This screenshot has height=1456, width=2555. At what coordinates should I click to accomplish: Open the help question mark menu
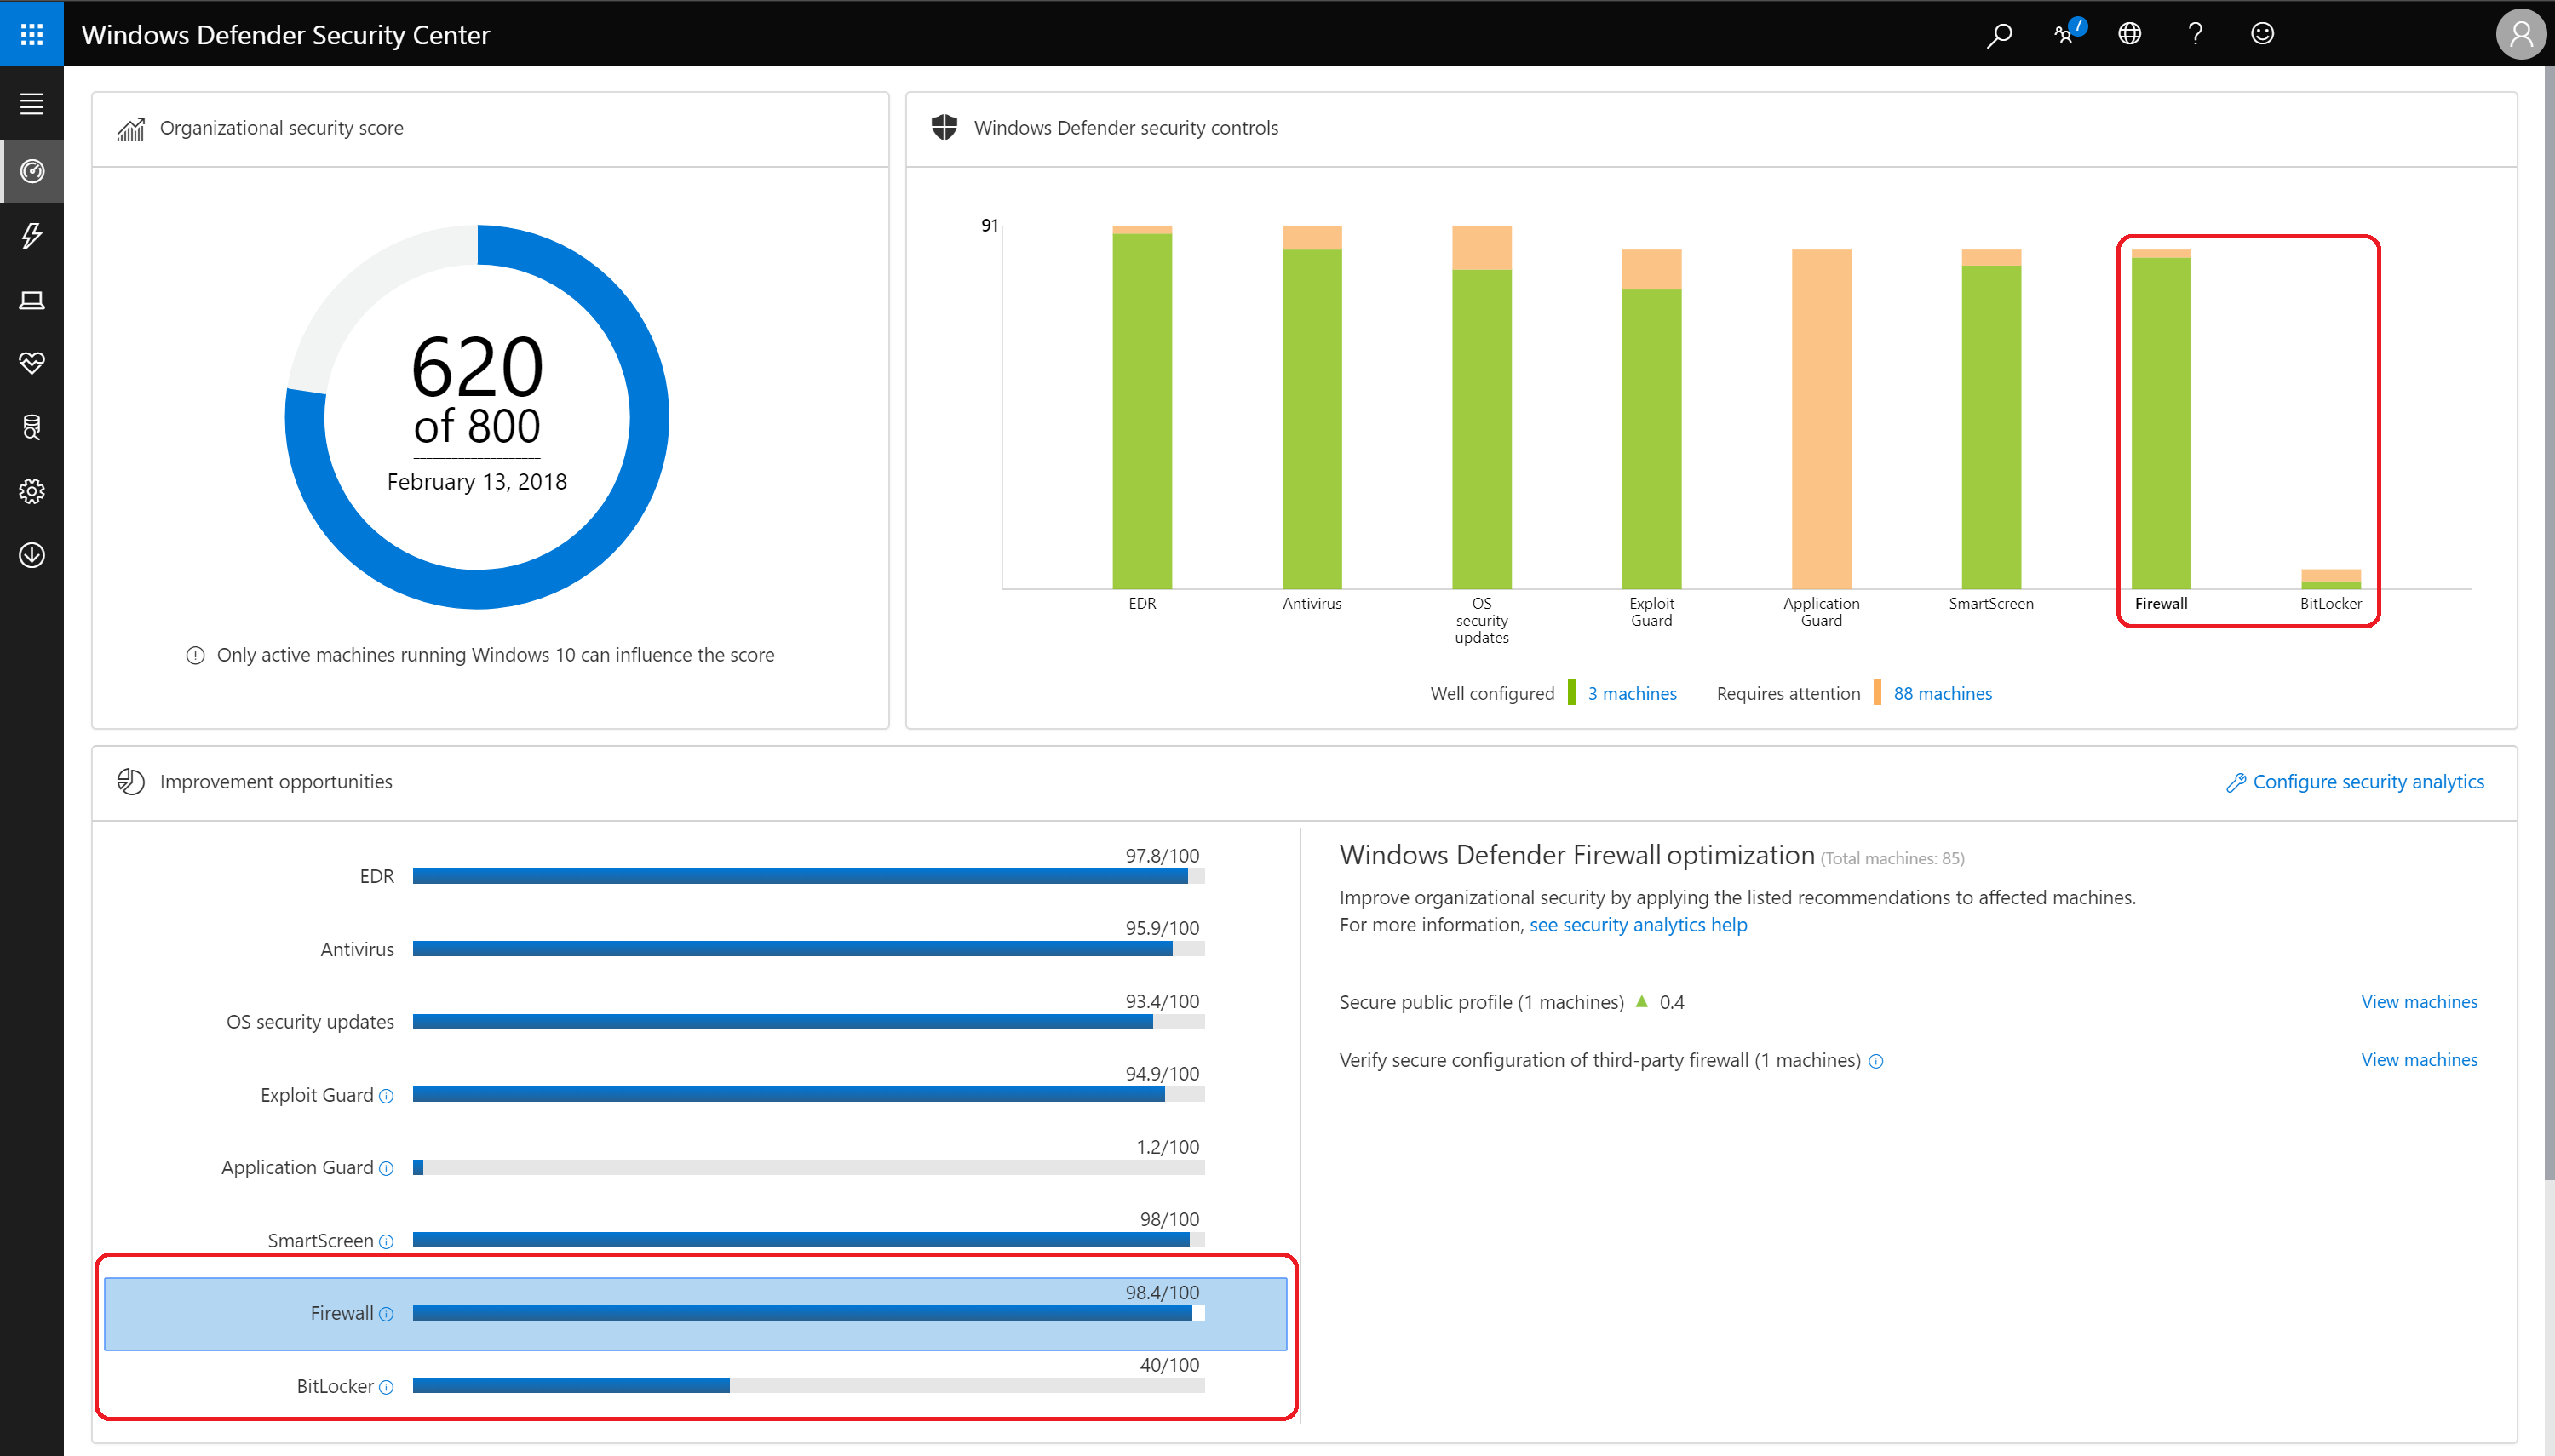[x=2195, y=34]
